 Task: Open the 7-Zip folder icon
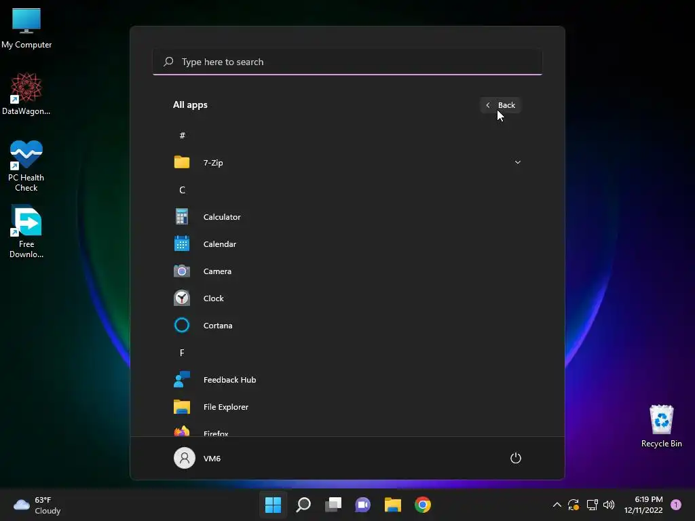(x=182, y=162)
